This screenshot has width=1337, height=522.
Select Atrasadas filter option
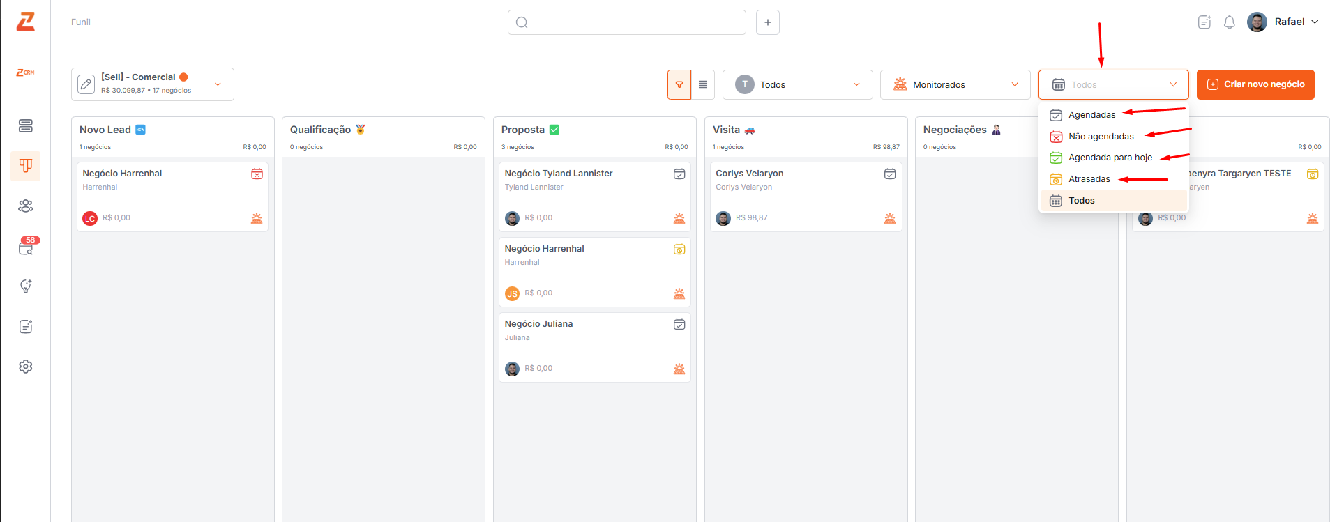click(x=1114, y=179)
